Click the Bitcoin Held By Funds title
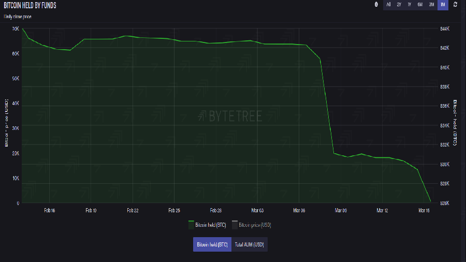 pos(30,5)
